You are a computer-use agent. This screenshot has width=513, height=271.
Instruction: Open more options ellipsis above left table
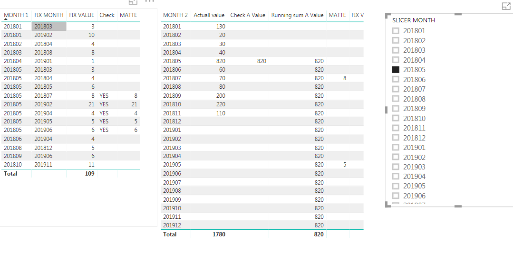point(149,1)
